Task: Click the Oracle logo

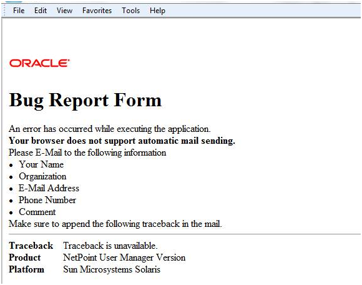Action: click(x=39, y=63)
